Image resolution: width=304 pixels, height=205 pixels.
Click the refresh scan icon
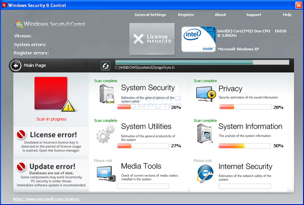click(105, 66)
